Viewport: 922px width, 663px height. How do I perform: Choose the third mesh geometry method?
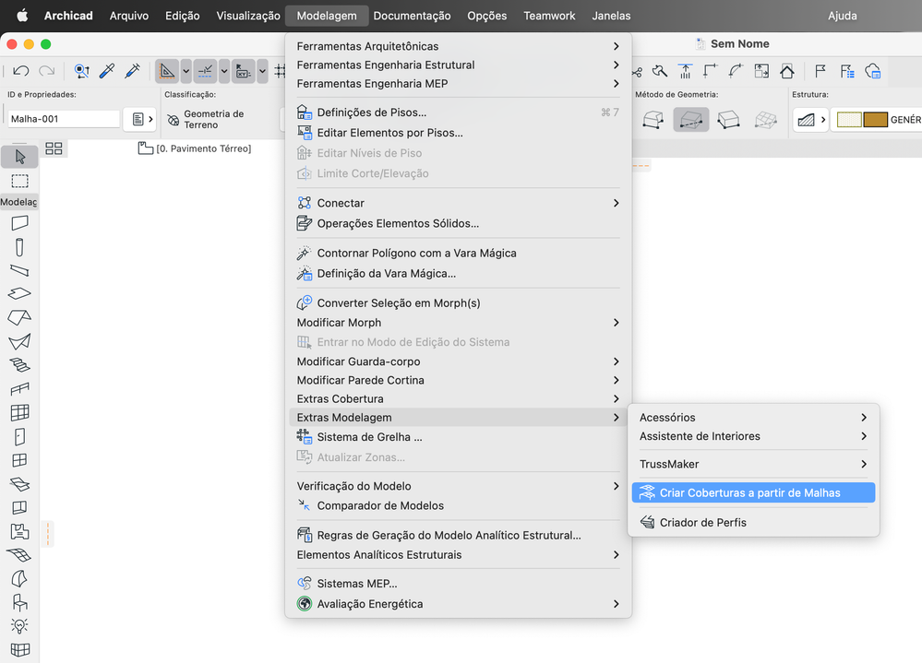tap(728, 120)
